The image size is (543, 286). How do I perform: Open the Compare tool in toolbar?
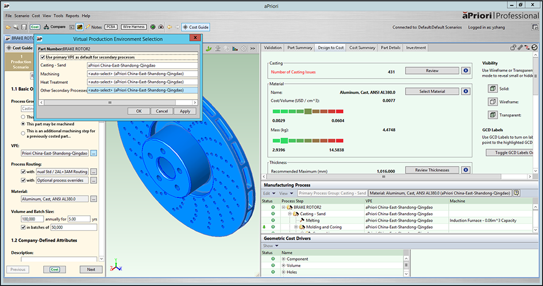(x=55, y=27)
